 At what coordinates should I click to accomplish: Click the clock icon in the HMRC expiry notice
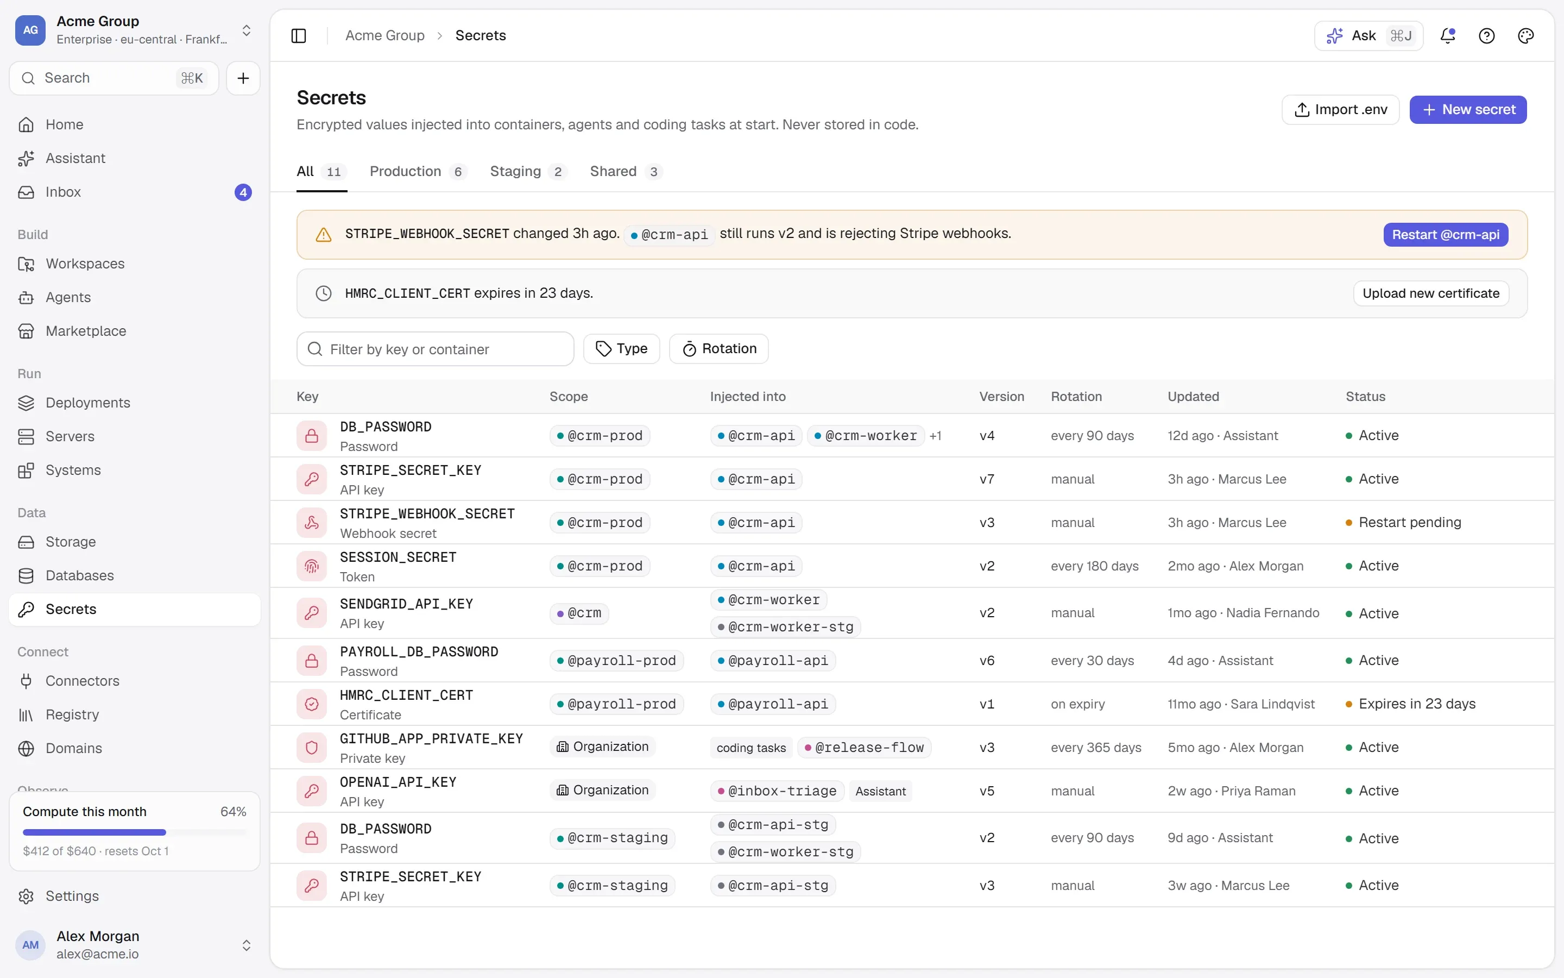point(323,293)
